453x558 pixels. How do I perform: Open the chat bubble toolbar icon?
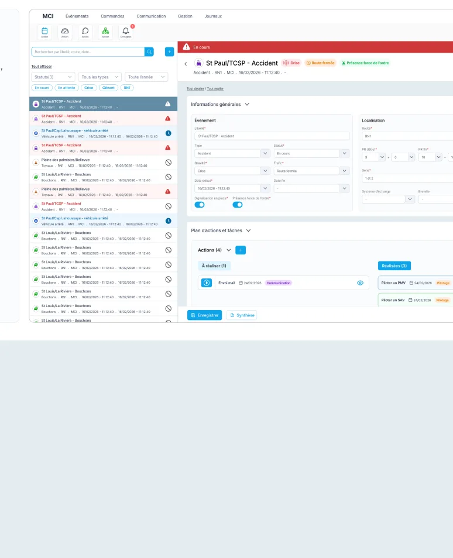(x=85, y=32)
